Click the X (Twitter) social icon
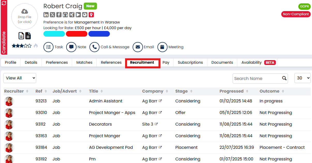The image size is (312, 163). click(x=52, y=15)
